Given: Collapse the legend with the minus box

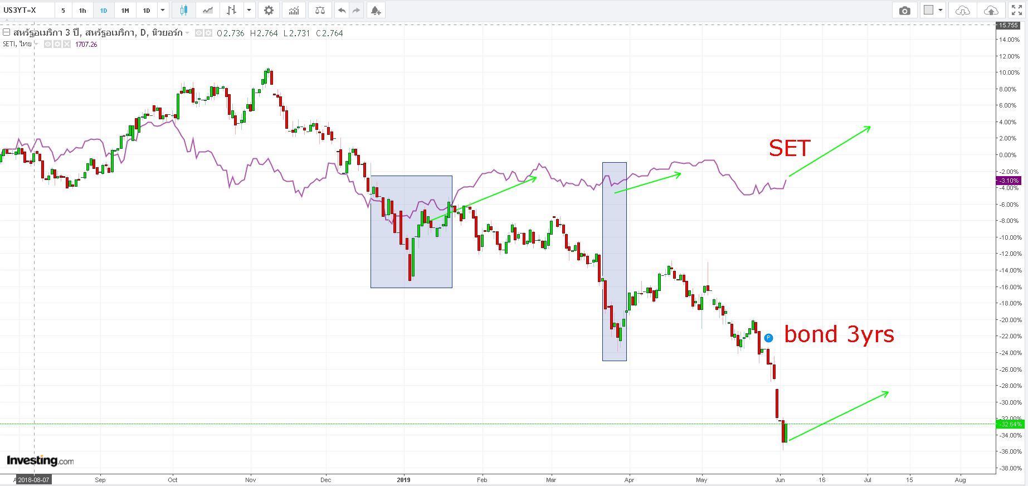Looking at the screenshot, I should tap(7, 33).
